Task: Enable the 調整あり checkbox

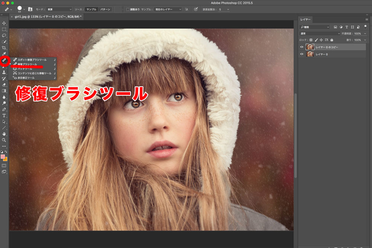Action: [128, 10]
